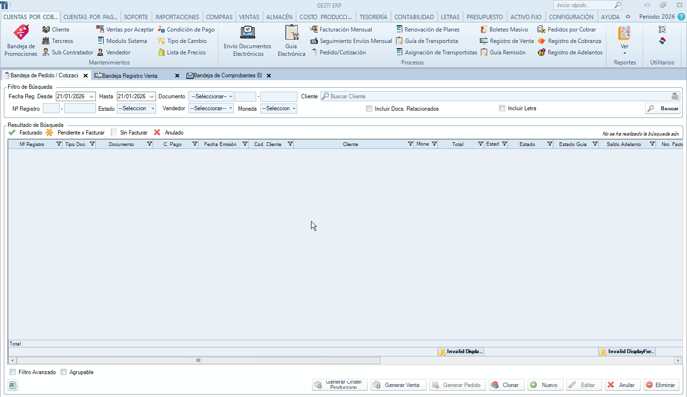Click the Buscar button
Screen dimensions: 687x397
(x=663, y=109)
